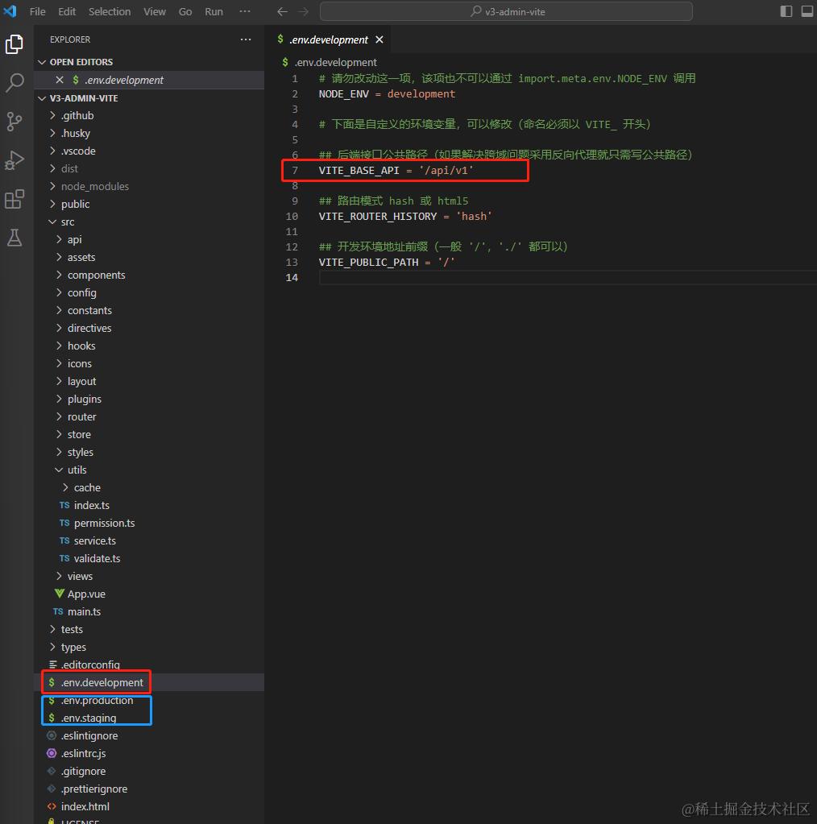Select the Testing flask icon
817x824 pixels.
[15, 238]
